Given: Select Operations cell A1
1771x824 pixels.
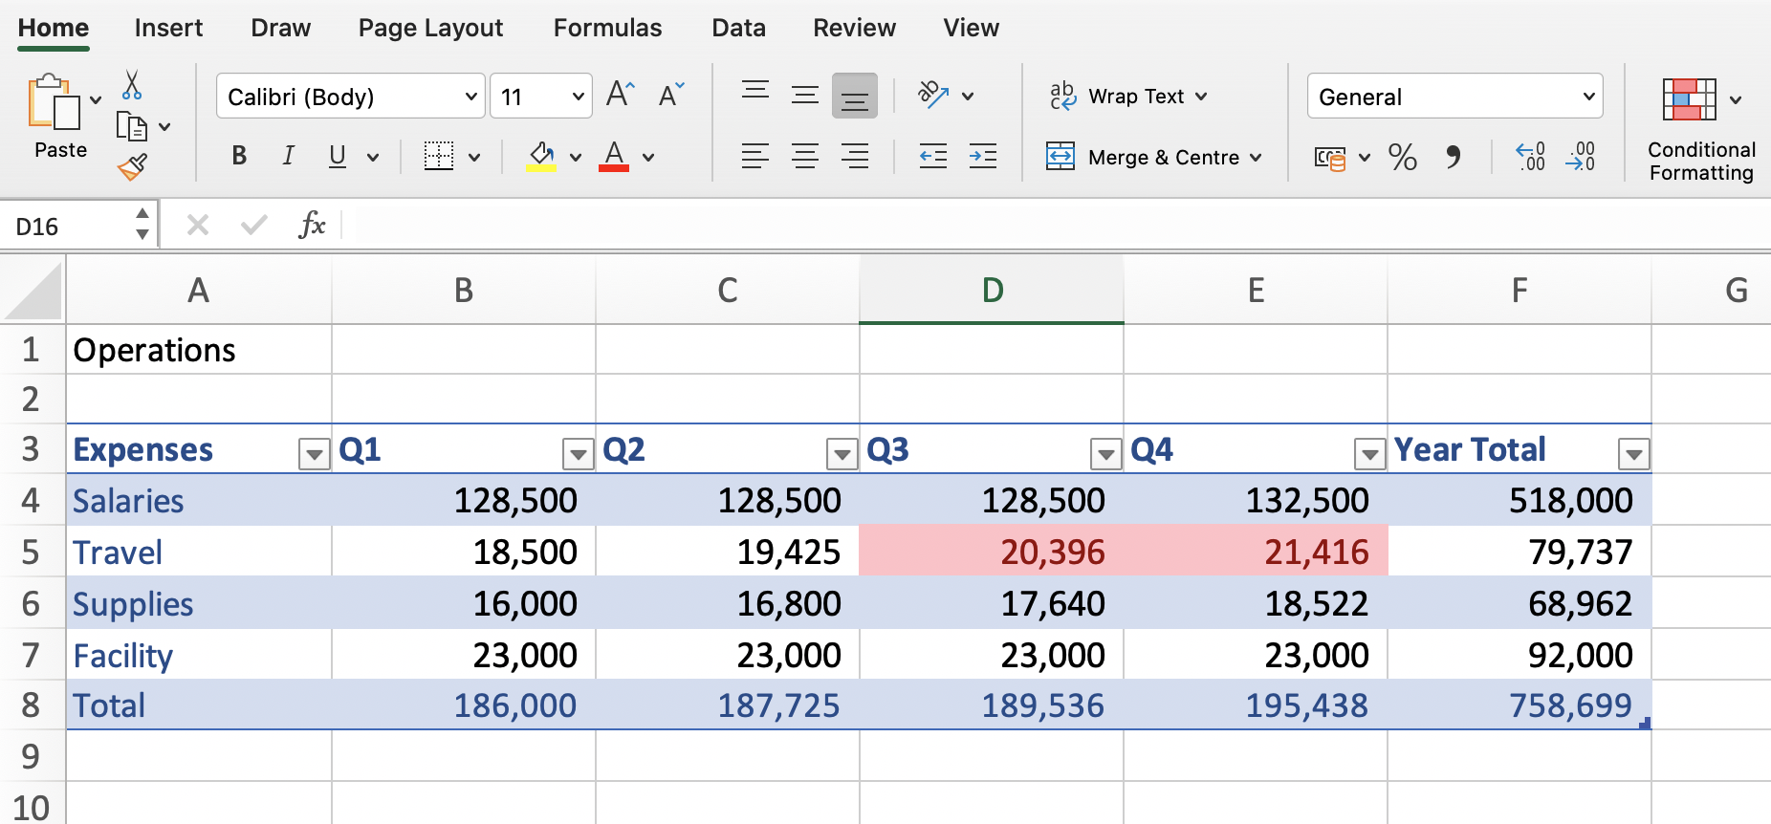Looking at the screenshot, I should point(199,350).
